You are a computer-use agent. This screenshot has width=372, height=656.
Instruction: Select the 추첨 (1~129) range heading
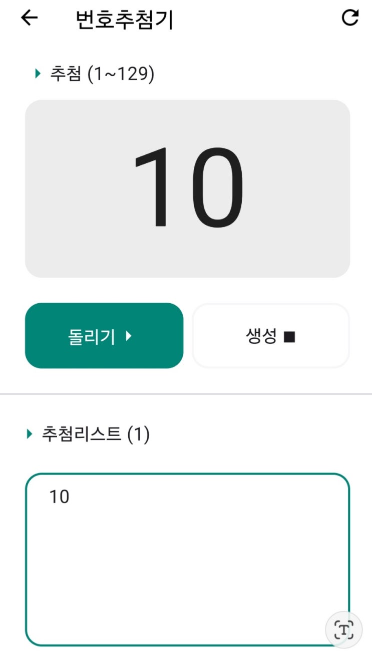(102, 74)
